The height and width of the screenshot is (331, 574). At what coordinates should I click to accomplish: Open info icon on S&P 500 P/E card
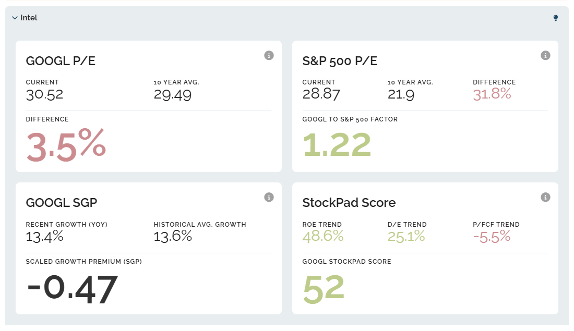click(545, 55)
